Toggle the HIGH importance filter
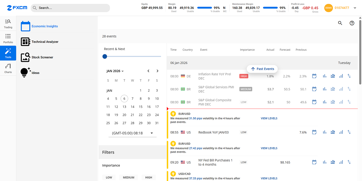This screenshot has width=362, height=181. [x=148, y=177]
